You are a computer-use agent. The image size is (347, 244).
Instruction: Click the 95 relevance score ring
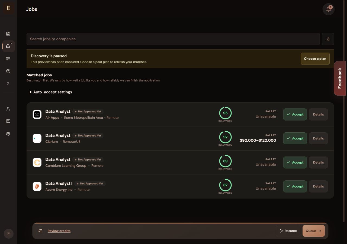(225, 113)
